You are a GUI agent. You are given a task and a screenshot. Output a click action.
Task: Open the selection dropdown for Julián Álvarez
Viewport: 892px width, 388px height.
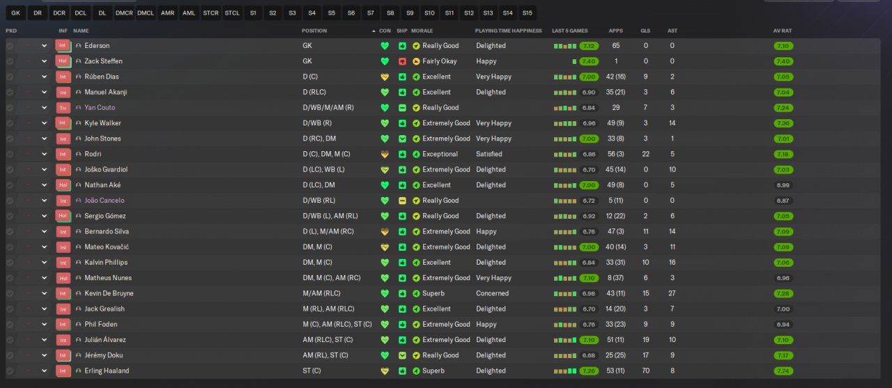(x=44, y=340)
